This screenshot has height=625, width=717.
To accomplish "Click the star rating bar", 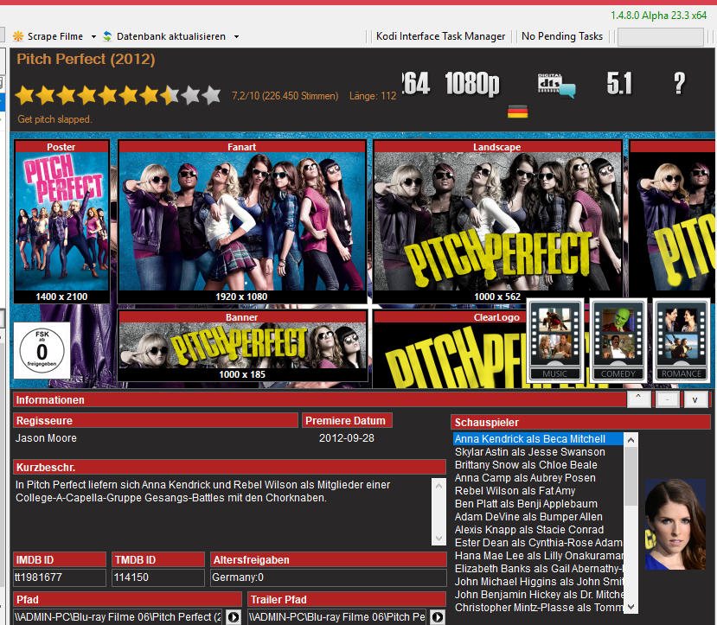I will pos(118,95).
